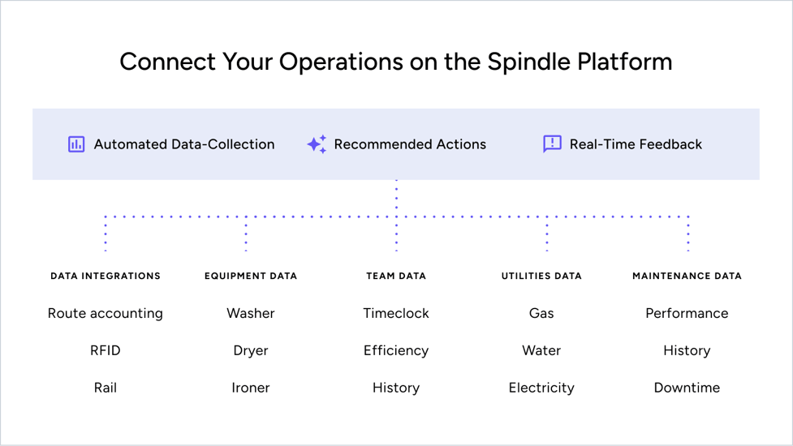Click the bar chart icon beside Automated Data-Collection

[x=76, y=144]
